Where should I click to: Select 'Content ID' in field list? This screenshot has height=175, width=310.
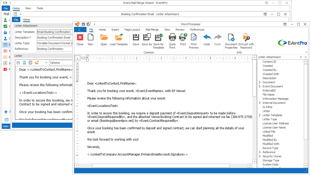(269, 62)
